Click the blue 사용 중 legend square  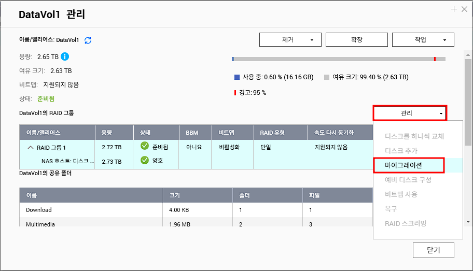tap(237, 77)
